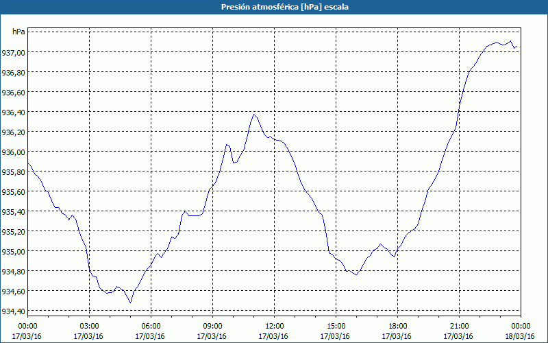Select the 12:00 time axis label
The width and height of the screenshot is (548, 343).
coord(275,326)
